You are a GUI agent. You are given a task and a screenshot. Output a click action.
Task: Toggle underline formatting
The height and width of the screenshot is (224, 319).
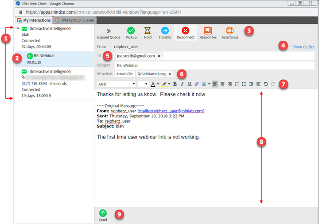coord(189,84)
